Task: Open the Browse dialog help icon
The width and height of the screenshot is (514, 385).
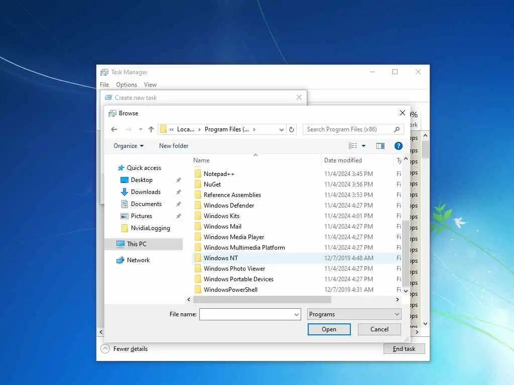Action: click(398, 146)
